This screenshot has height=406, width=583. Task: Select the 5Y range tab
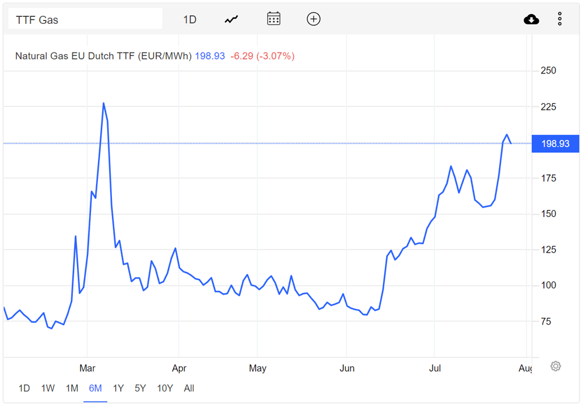(140, 388)
